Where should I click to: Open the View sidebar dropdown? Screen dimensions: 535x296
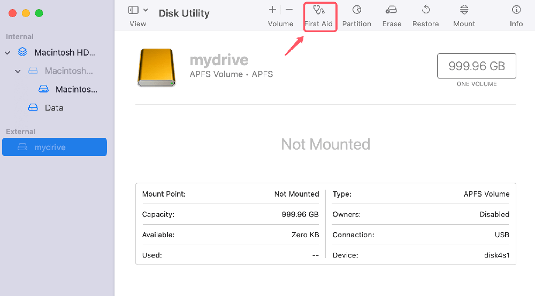point(138,10)
